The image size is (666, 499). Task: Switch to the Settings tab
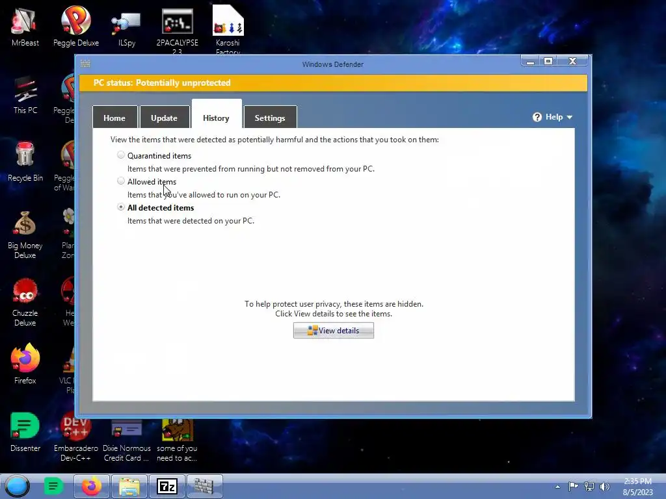pyautogui.click(x=270, y=117)
